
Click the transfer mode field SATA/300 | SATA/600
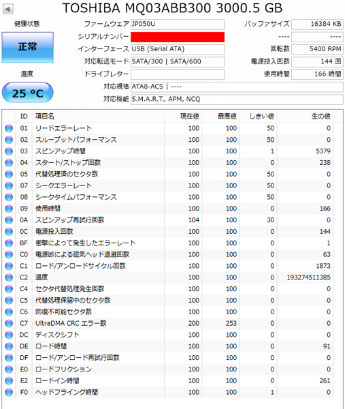(x=178, y=62)
